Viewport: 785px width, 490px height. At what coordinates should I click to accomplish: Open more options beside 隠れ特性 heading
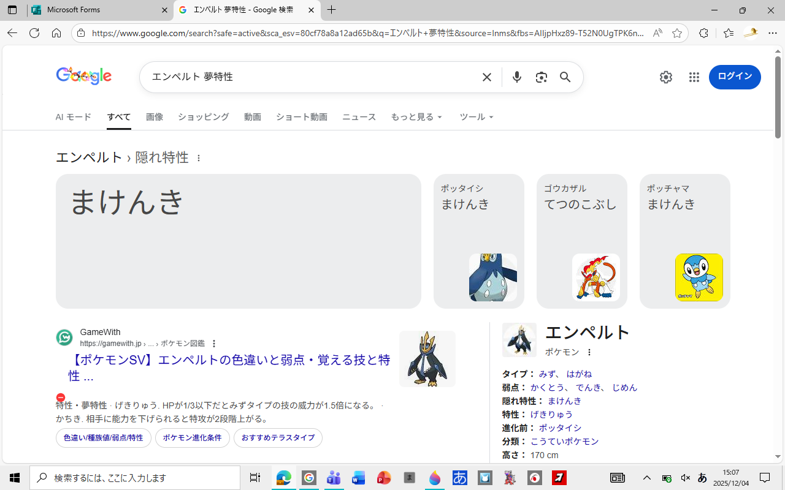pyautogui.click(x=199, y=158)
